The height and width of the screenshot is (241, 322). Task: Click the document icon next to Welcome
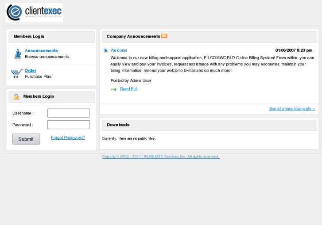105,50
